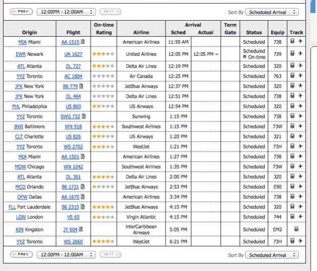Click the three-star rating for US 826
This screenshot has width=317, height=271.
(103, 135)
